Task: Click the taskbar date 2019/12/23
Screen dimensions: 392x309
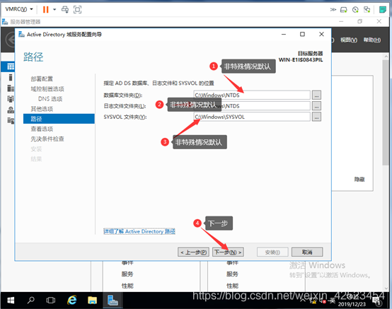Action: point(352,304)
